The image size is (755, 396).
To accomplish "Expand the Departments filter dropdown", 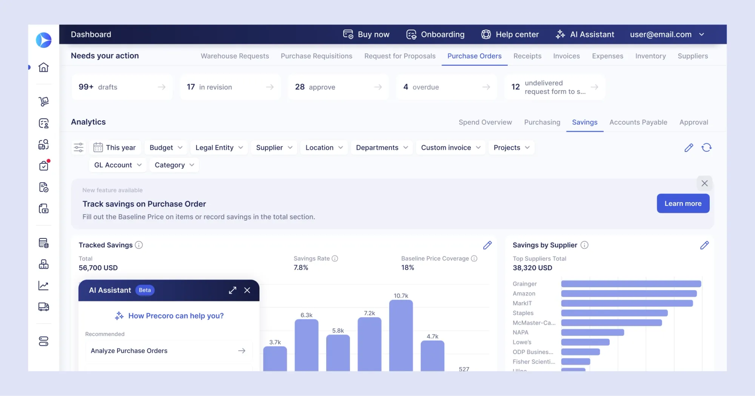I will (382, 147).
